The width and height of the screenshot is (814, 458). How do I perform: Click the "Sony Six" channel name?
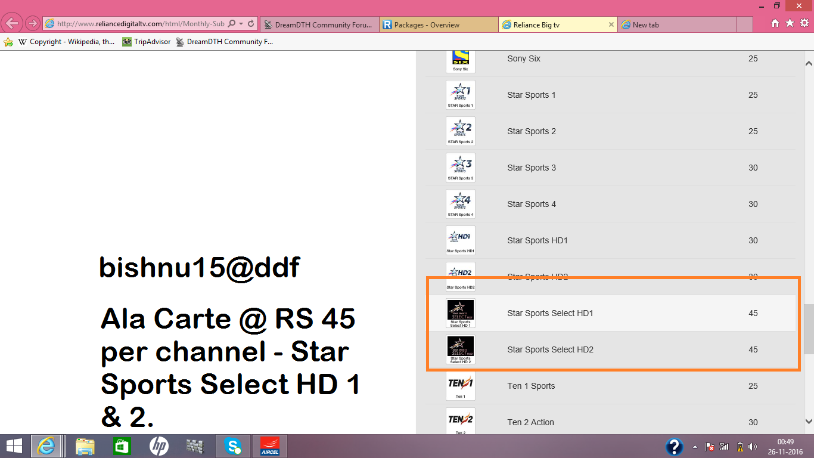(x=524, y=58)
